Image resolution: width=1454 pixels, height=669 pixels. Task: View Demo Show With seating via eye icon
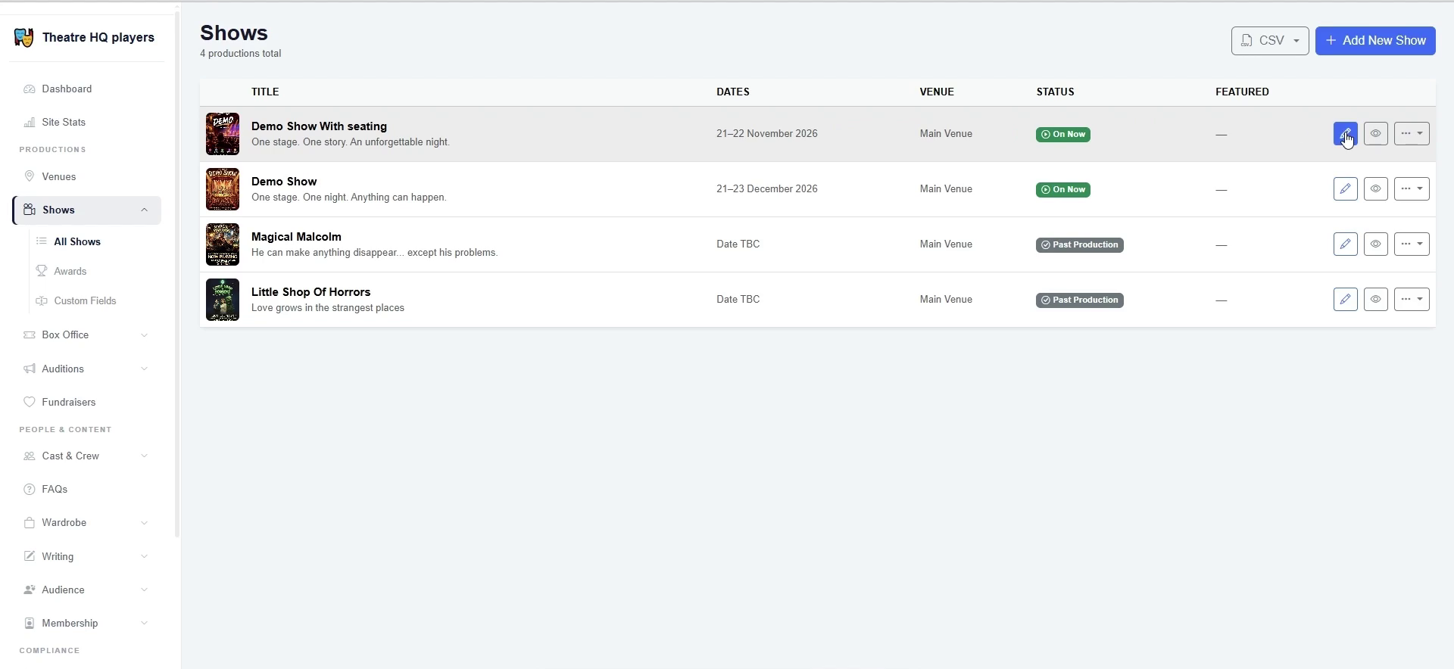(x=1375, y=134)
